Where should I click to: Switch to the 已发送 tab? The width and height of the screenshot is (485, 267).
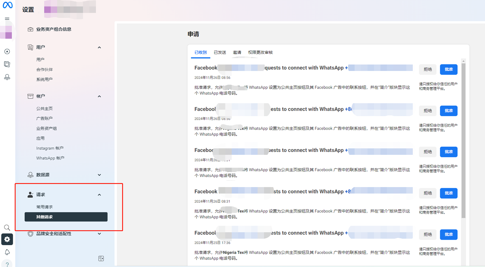point(220,52)
